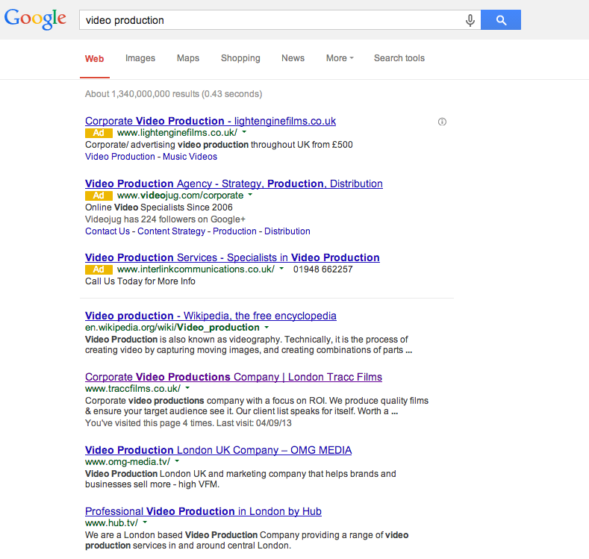
Task: Click text Online Video Specialists Since 2006
Action: (x=159, y=207)
